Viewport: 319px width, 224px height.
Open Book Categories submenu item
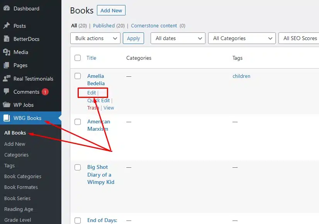pos(23,176)
